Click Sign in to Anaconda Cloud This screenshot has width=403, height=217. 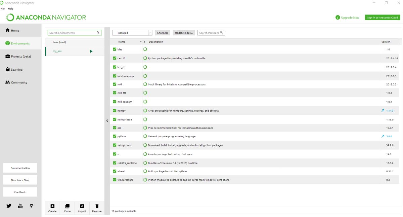click(x=383, y=17)
